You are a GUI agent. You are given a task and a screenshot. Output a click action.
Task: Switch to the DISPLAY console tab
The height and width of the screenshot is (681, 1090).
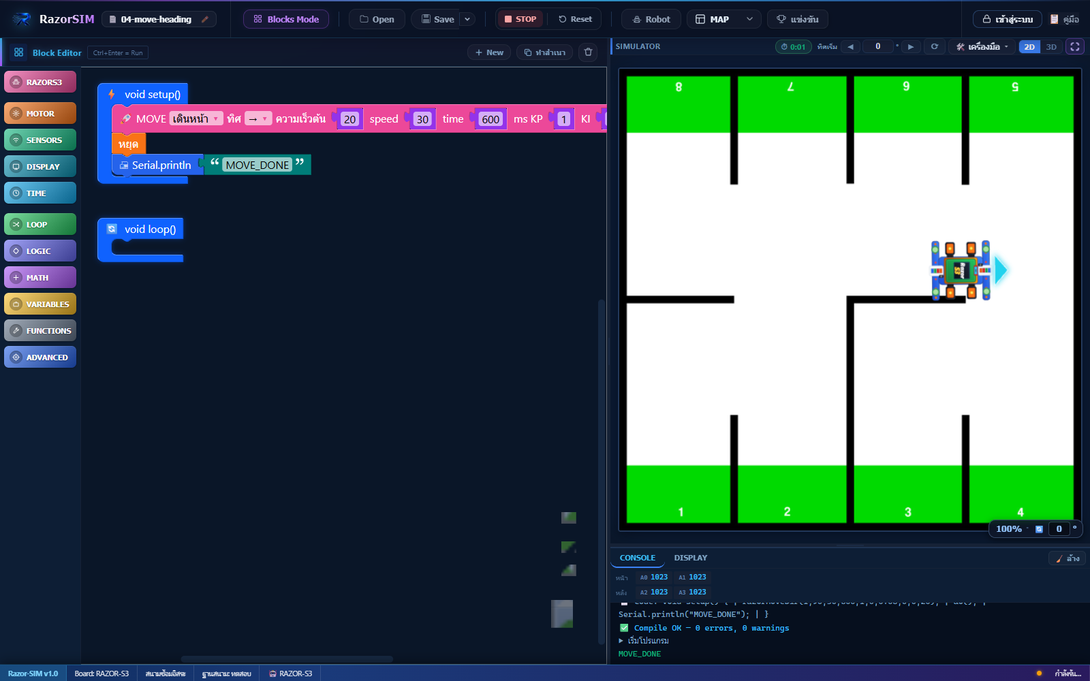pyautogui.click(x=691, y=558)
